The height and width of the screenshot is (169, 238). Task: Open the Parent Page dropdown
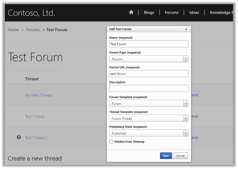(149, 59)
